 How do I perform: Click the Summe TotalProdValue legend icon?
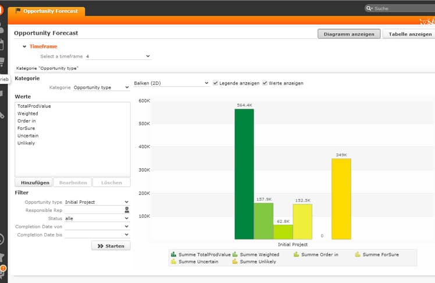173,254
